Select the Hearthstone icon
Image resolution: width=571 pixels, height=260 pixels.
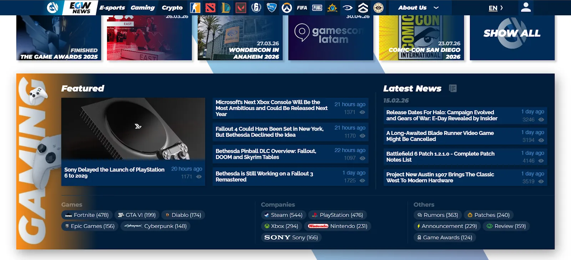point(332,7)
